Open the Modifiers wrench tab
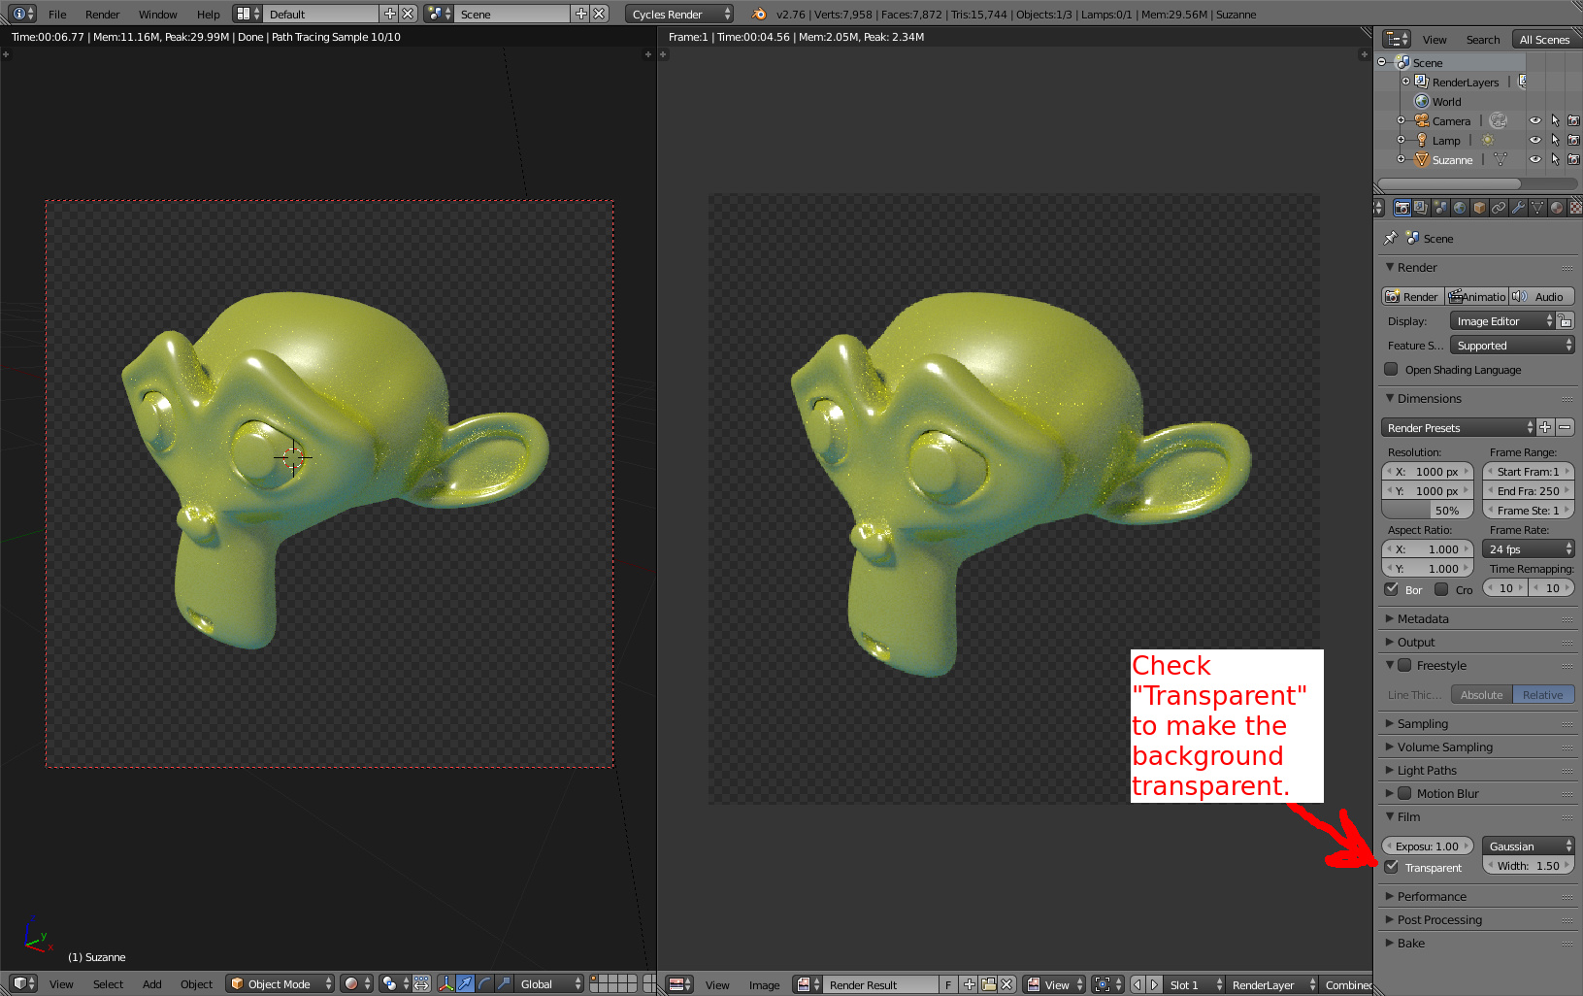This screenshot has height=996, width=1583. click(1518, 208)
